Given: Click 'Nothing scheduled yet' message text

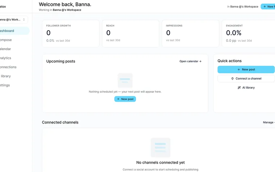Looking at the screenshot, I should click(125, 92).
